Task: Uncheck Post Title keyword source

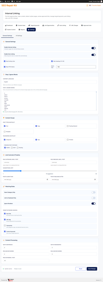Action: click(x=5, y=214)
